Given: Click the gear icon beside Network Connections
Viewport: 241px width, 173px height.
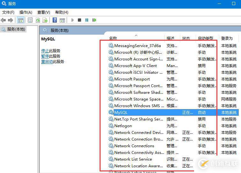Looking at the screenshot, I should pyautogui.click(x=111, y=145).
